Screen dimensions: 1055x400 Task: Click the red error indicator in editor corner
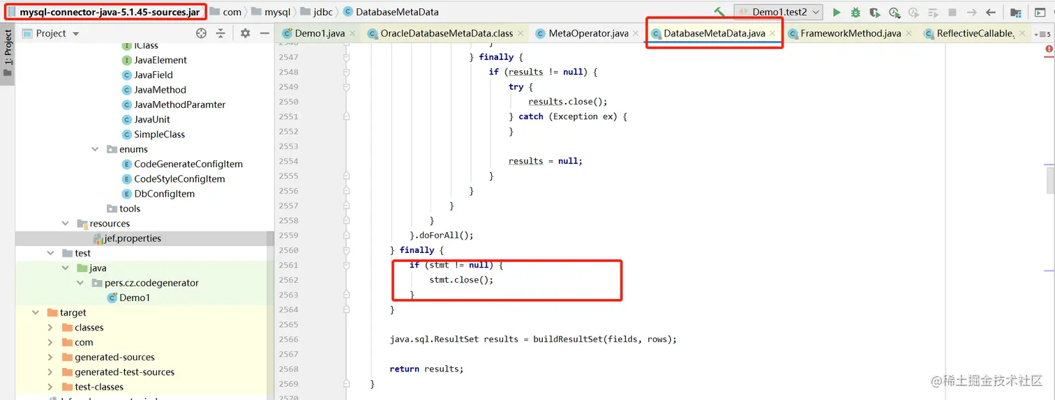[1049, 49]
